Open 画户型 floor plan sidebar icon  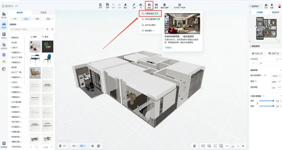4,14
